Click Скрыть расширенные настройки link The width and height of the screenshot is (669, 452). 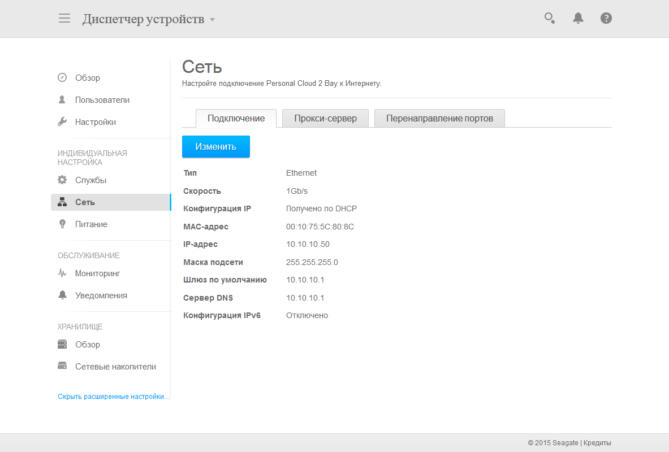click(x=114, y=397)
